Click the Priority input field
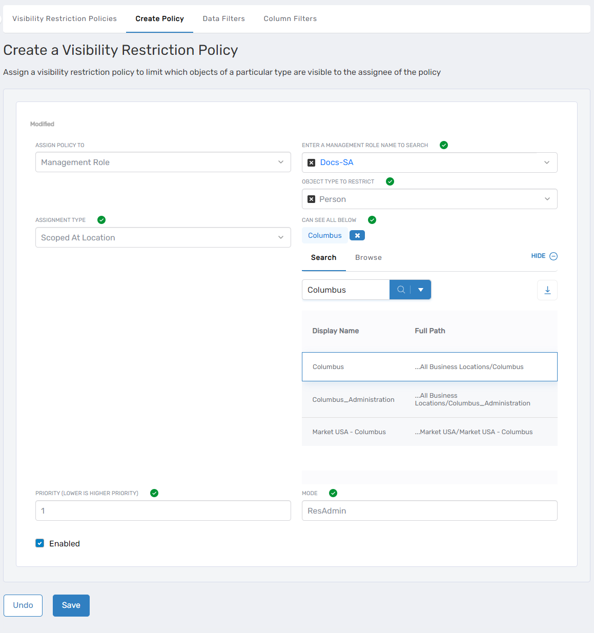The width and height of the screenshot is (594, 633). [163, 511]
